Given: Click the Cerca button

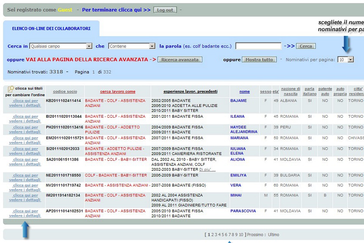Looking at the screenshot, I should click(x=306, y=46).
